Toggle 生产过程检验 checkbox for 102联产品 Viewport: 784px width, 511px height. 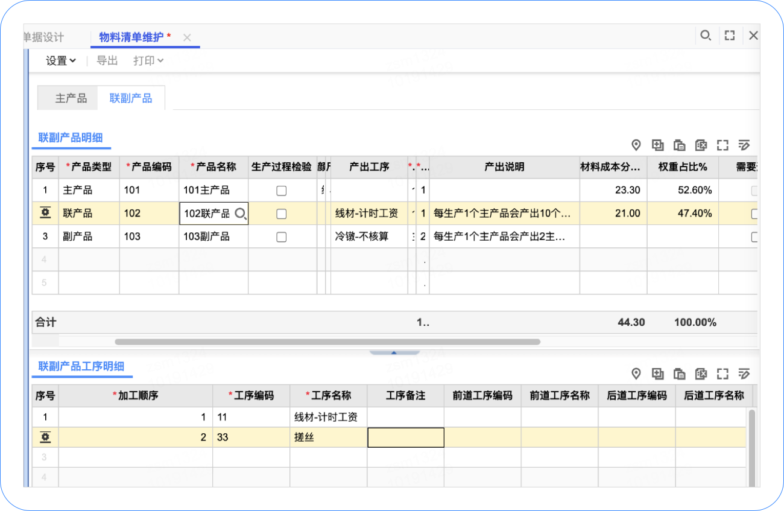coord(281,214)
